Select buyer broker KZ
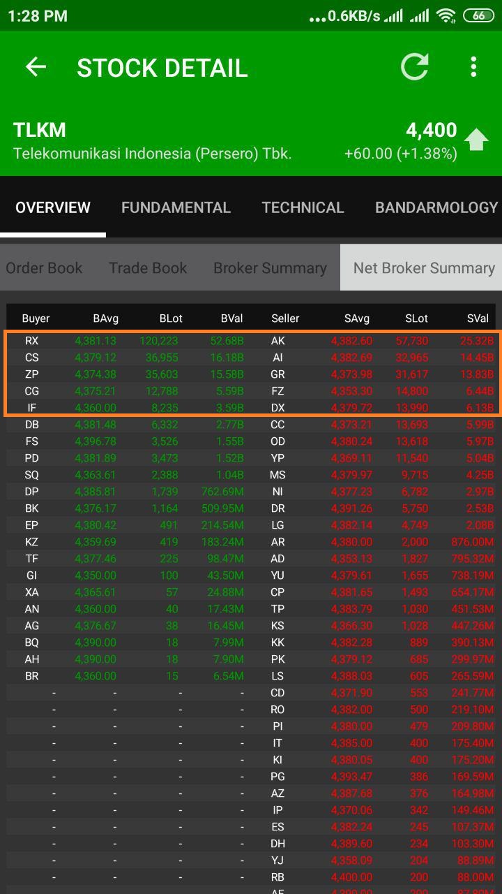The height and width of the screenshot is (894, 502). pos(31,542)
